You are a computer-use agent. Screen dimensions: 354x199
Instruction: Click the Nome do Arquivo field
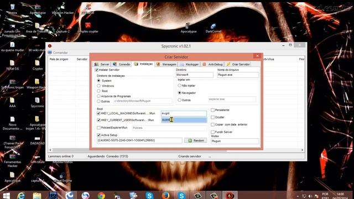point(238,75)
